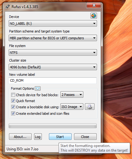Click the Close button at bottom

[x=85, y=137]
